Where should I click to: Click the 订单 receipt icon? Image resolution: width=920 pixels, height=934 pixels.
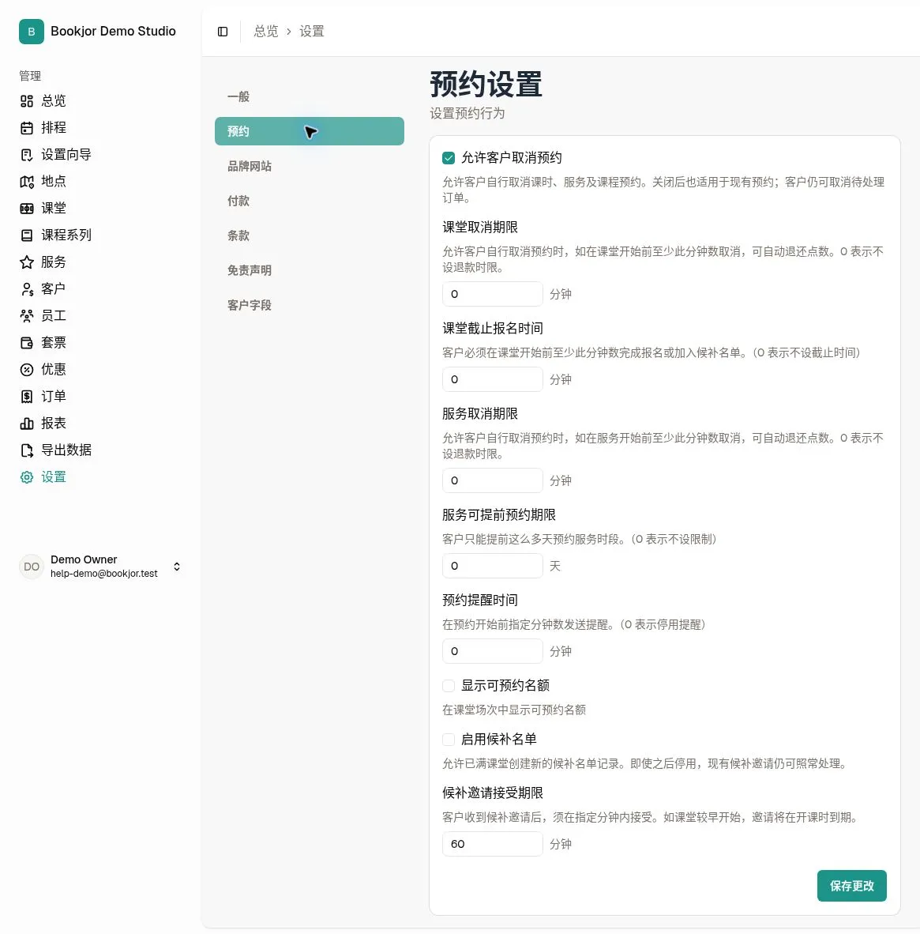(27, 396)
